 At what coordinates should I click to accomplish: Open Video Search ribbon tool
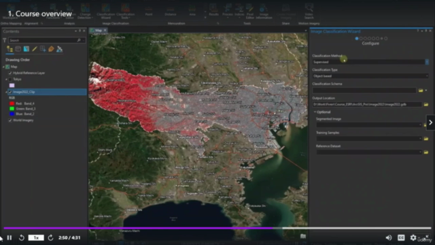click(x=309, y=11)
